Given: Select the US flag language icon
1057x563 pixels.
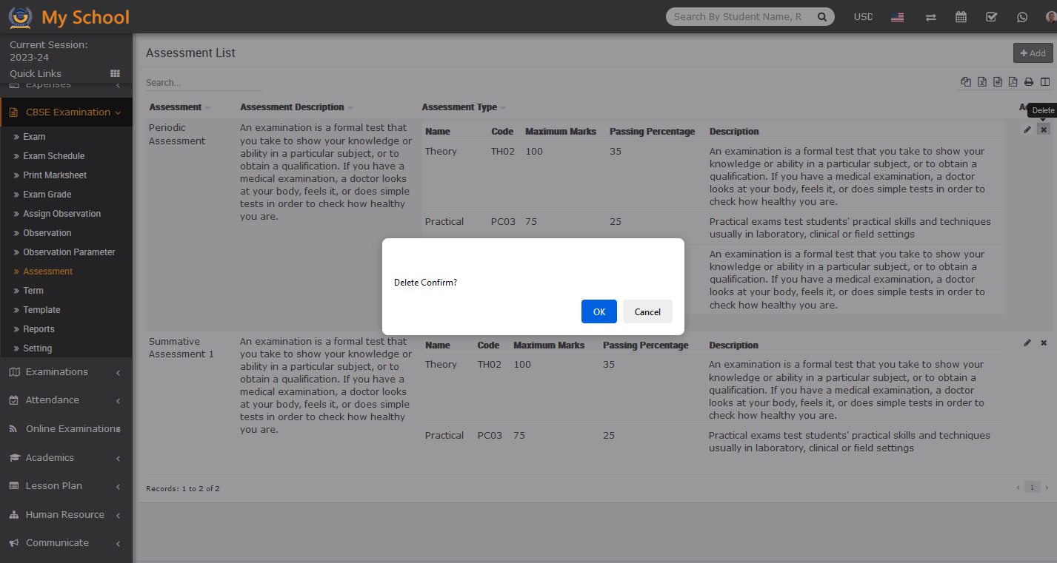Looking at the screenshot, I should (x=897, y=17).
